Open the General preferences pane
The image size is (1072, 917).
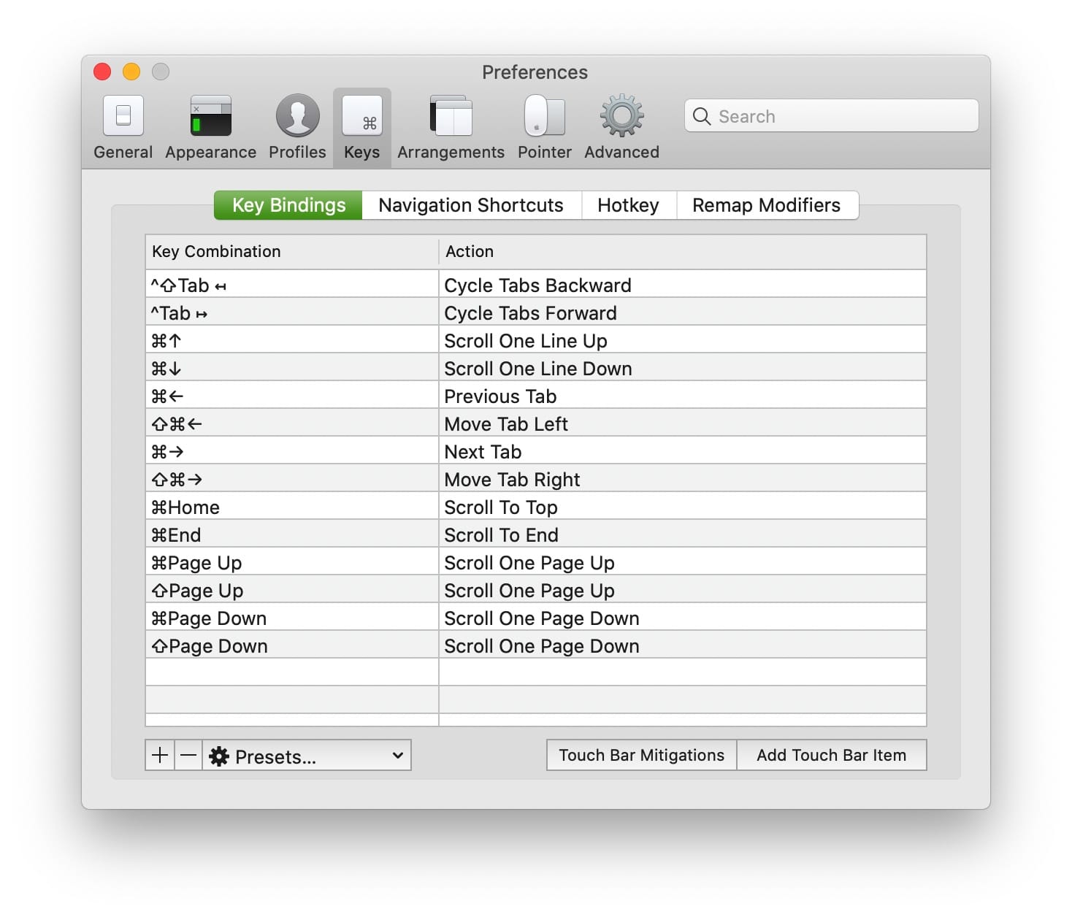point(123,127)
